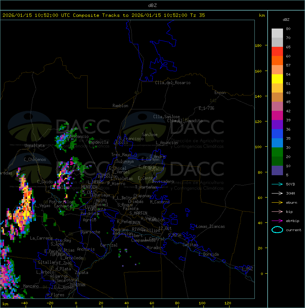Screen dimensions: 305x308
Task: Click the Ugarteche map label
Action: click(x=91, y=232)
